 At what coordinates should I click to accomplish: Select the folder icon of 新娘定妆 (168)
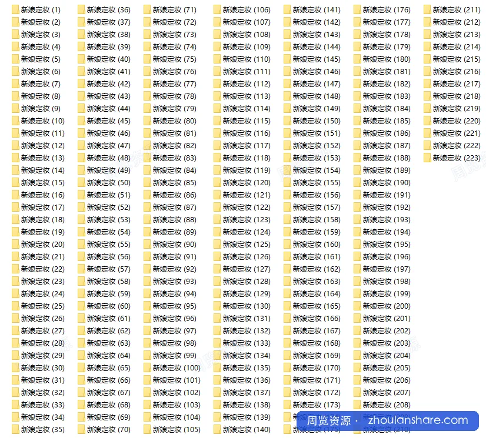287,343
